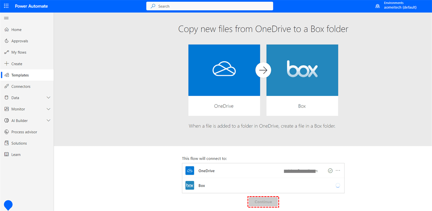
Task: Open the blue chatbot bubble icon
Action: [x=8, y=205]
